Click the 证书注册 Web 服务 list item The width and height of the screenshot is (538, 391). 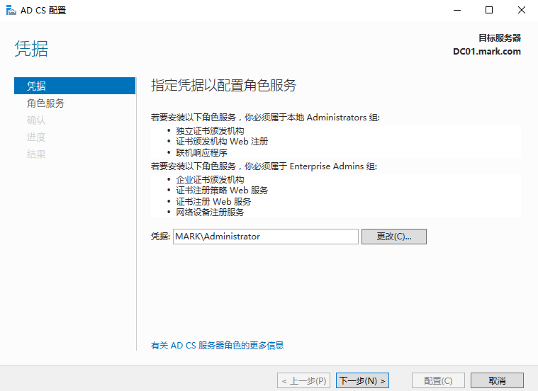pos(213,202)
